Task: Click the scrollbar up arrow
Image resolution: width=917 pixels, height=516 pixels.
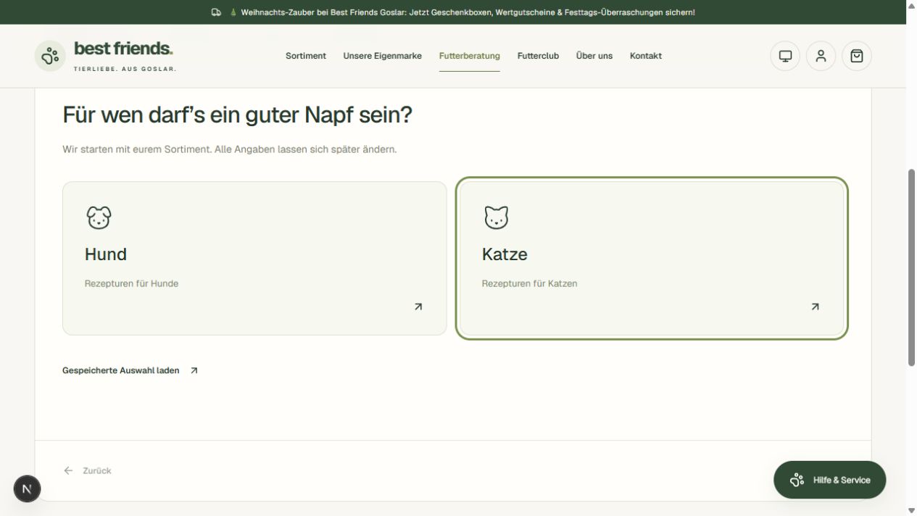Action: [911, 5]
